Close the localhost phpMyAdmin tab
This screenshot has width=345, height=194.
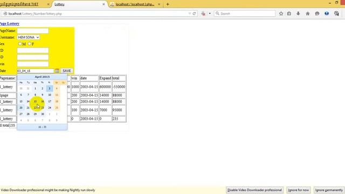159,4
